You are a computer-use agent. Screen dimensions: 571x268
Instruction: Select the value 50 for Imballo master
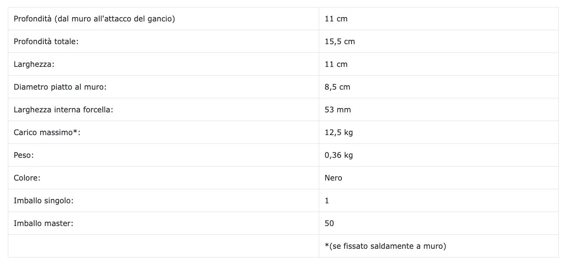pyautogui.click(x=329, y=223)
